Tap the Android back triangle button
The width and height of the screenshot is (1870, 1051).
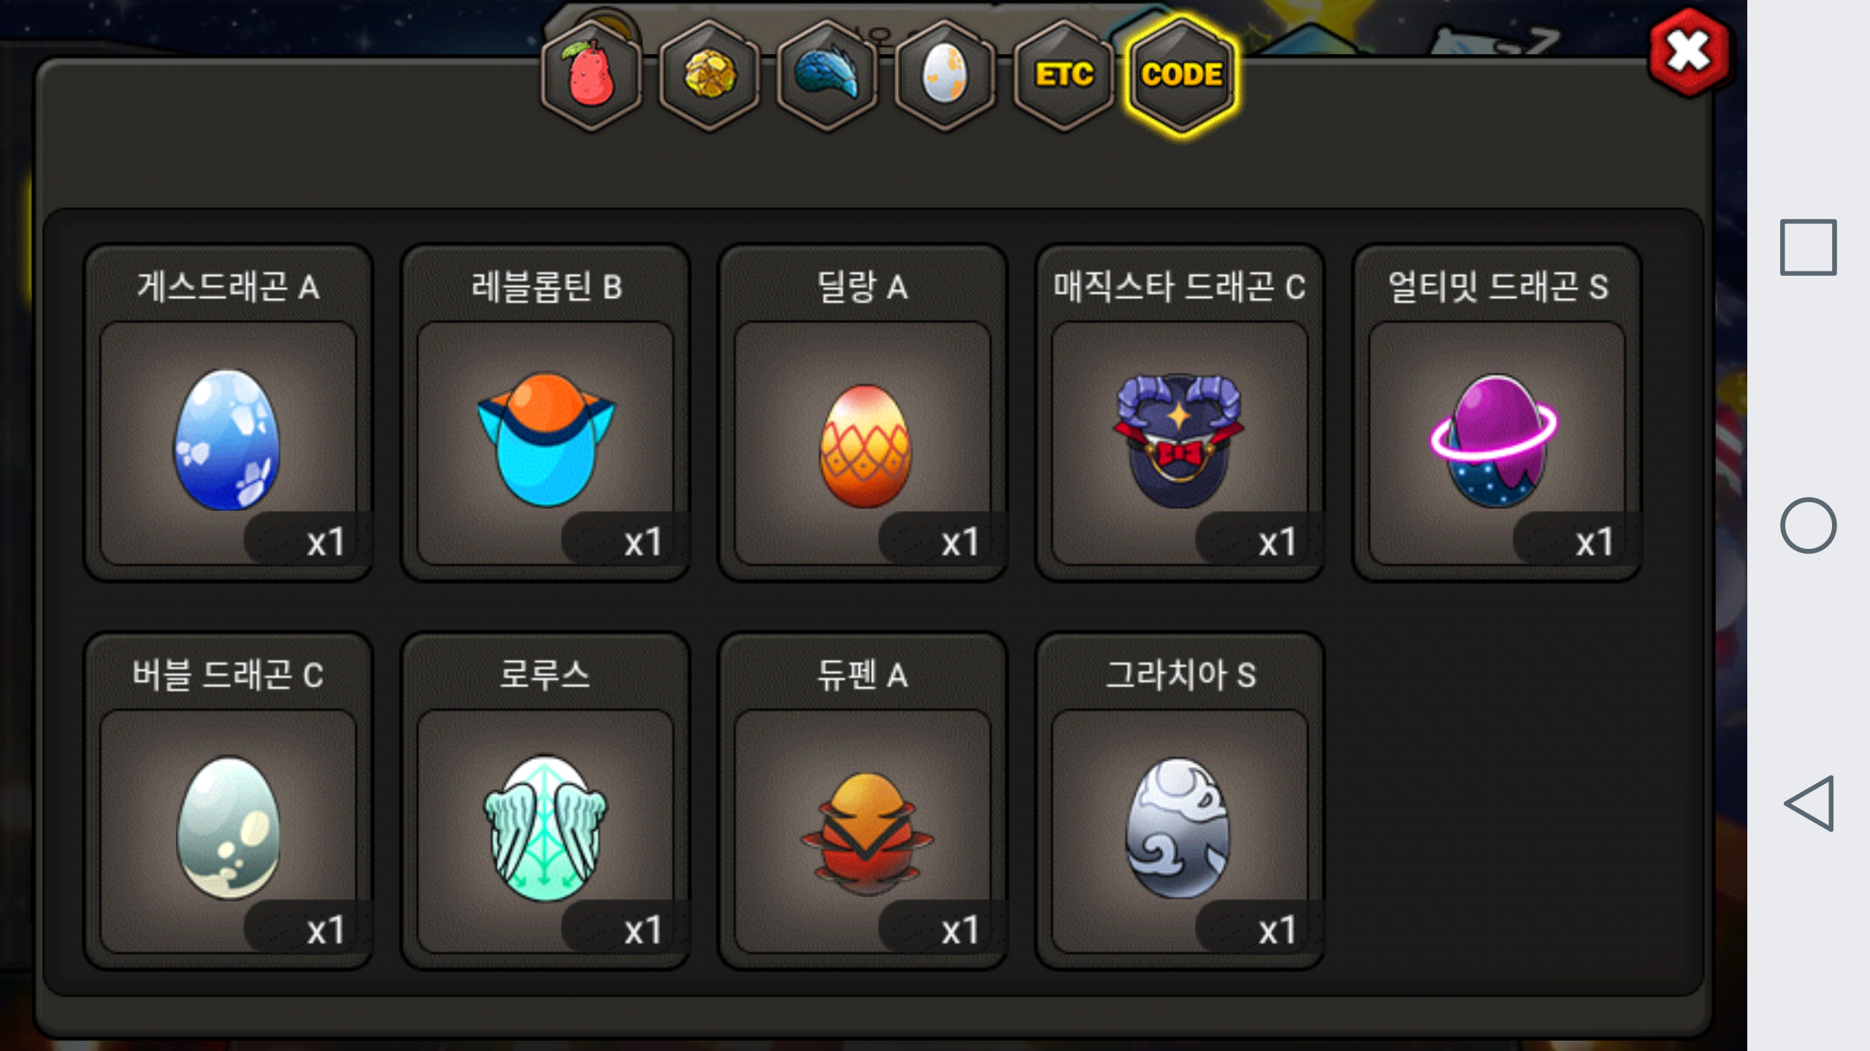(x=1809, y=804)
